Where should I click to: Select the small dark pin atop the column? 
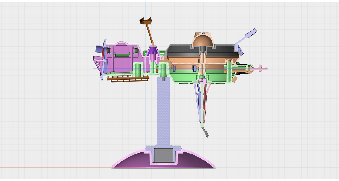(x=163, y=79)
